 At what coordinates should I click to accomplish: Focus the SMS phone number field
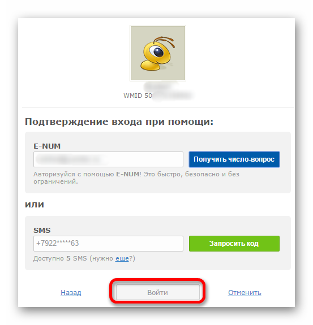pos(108,244)
